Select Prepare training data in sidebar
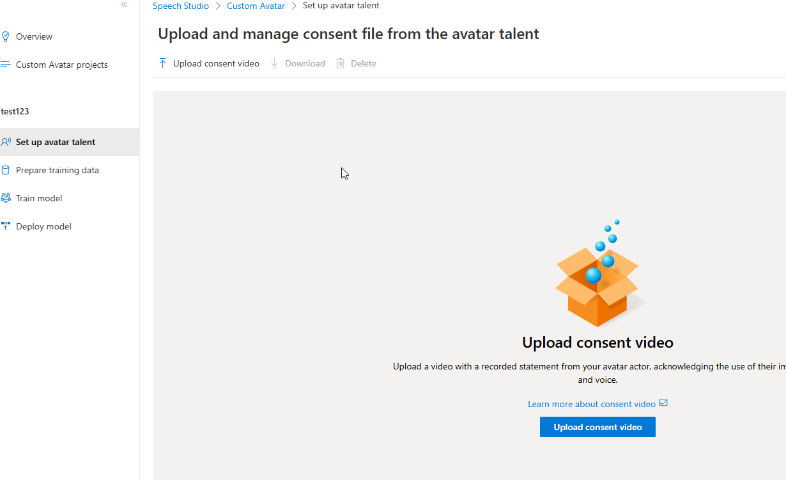Viewport: 786px width, 480px height. click(x=58, y=169)
